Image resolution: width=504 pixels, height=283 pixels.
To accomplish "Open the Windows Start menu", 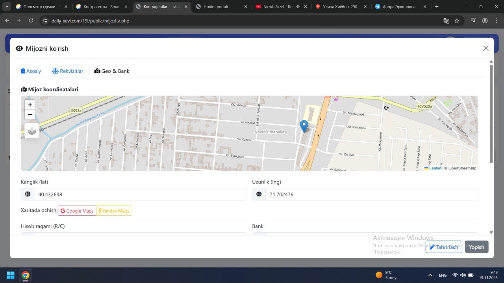I will point(11,275).
